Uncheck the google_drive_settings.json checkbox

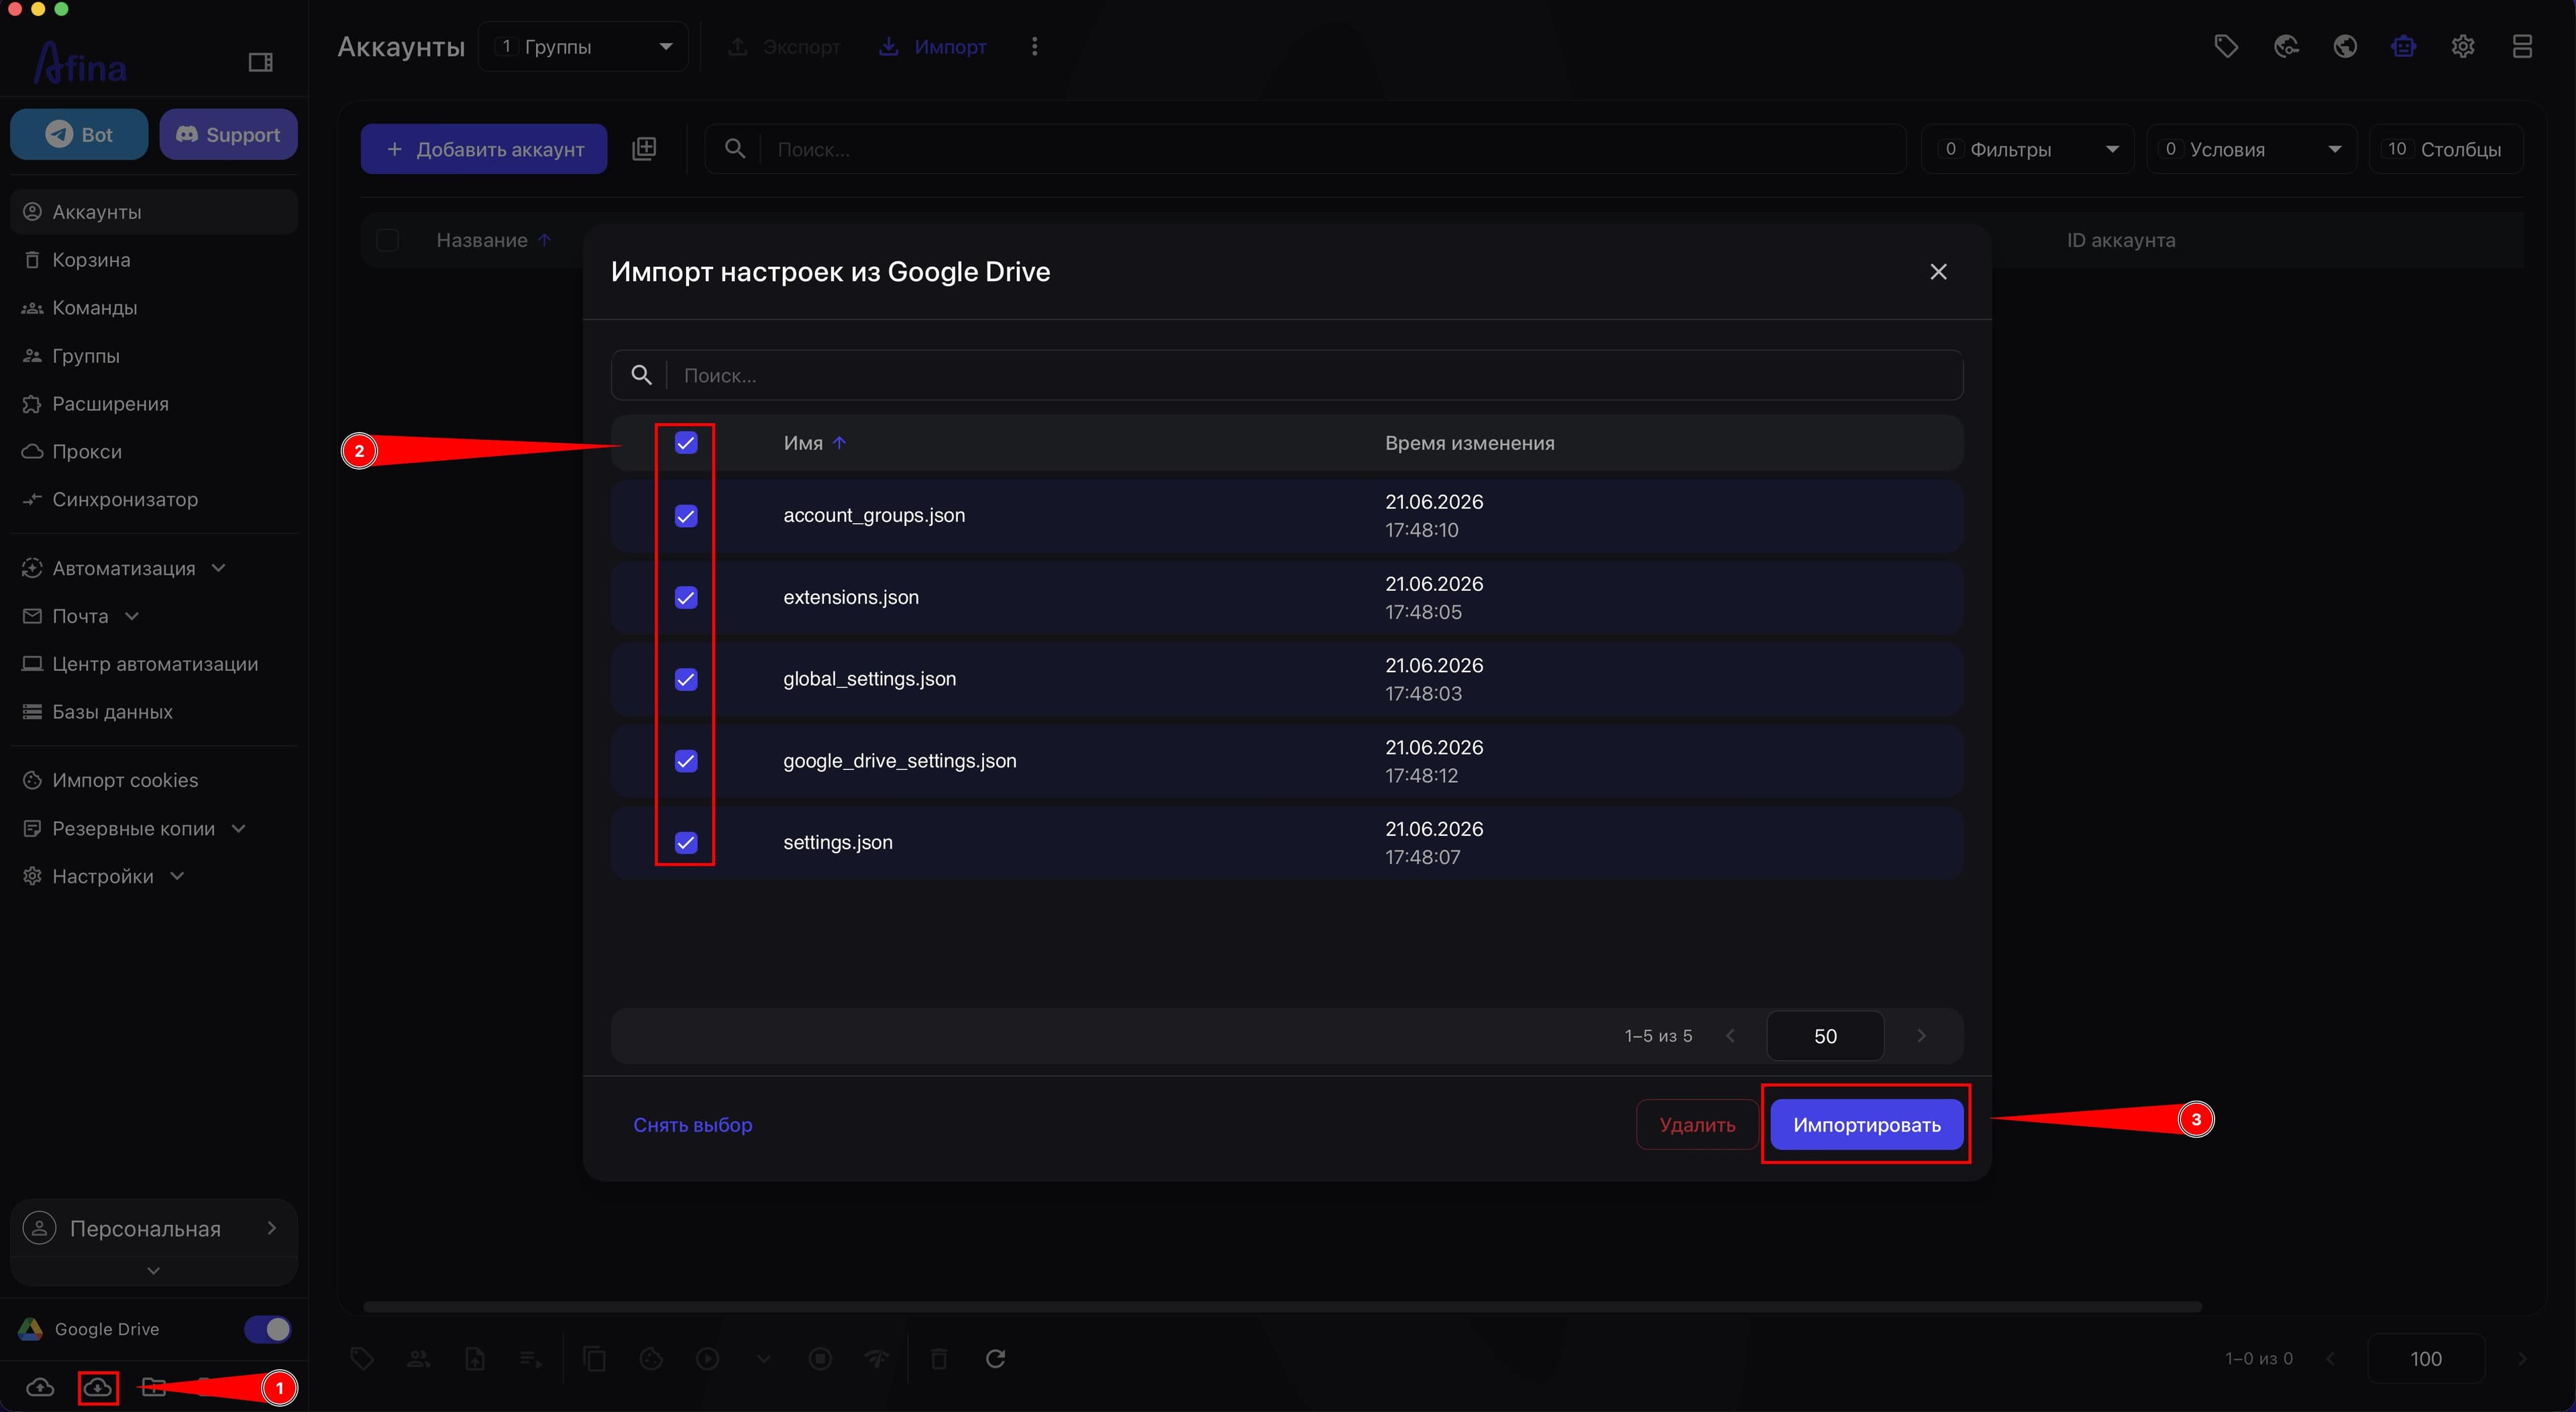click(x=686, y=761)
